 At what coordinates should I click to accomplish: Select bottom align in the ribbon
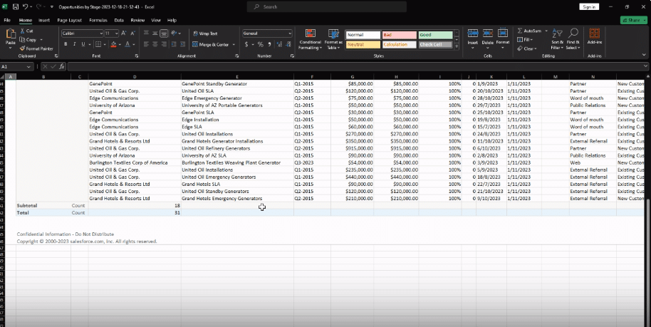pyautogui.click(x=164, y=33)
